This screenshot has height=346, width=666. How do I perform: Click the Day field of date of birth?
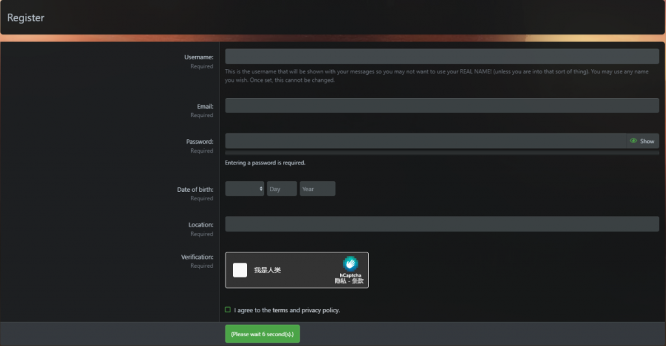pyautogui.click(x=282, y=189)
